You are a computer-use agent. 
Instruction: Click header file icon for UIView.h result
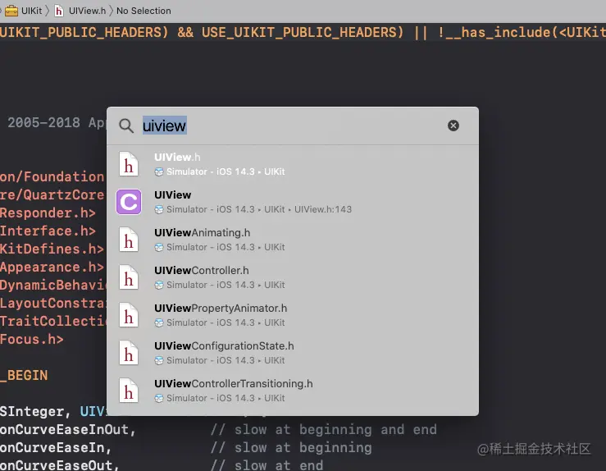coord(128,164)
